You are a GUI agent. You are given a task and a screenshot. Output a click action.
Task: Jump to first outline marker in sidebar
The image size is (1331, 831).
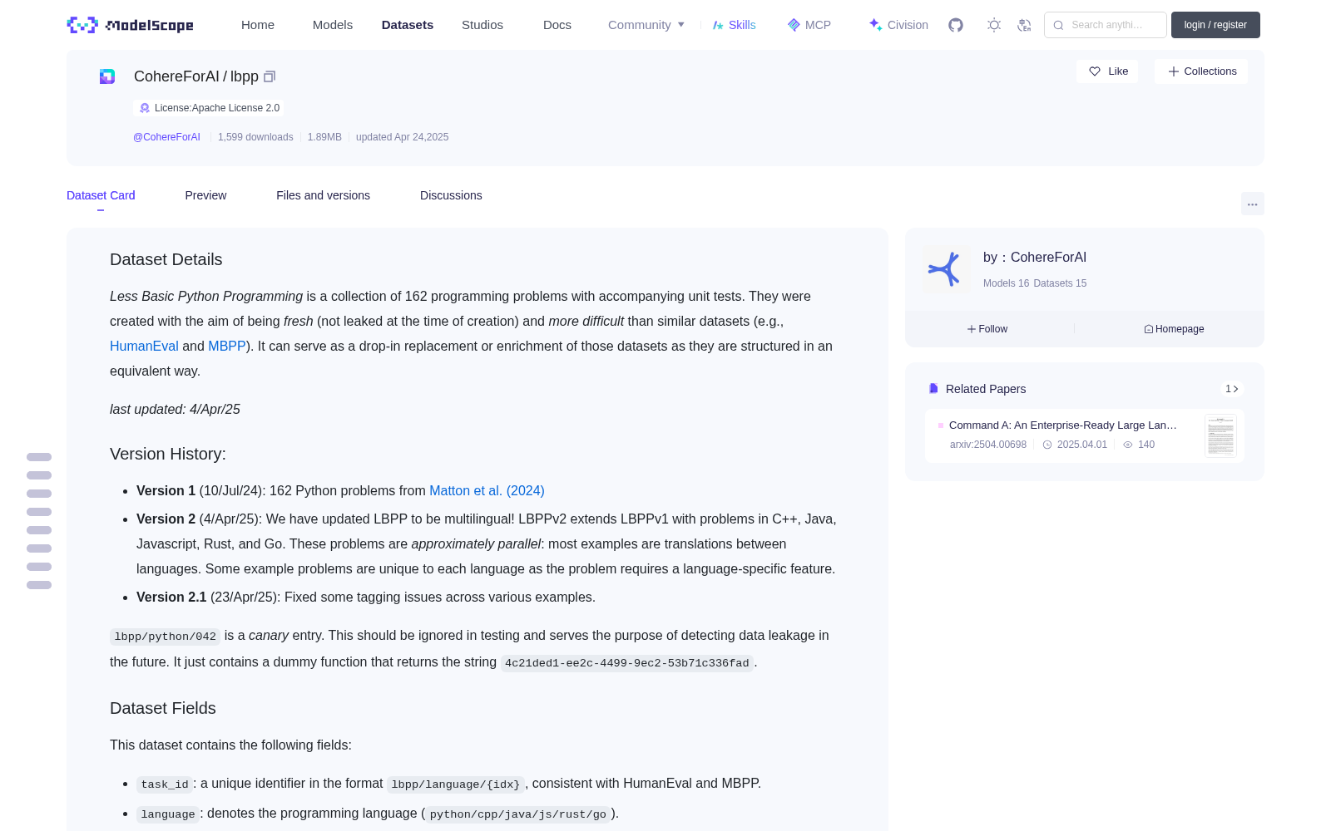pos(39,457)
